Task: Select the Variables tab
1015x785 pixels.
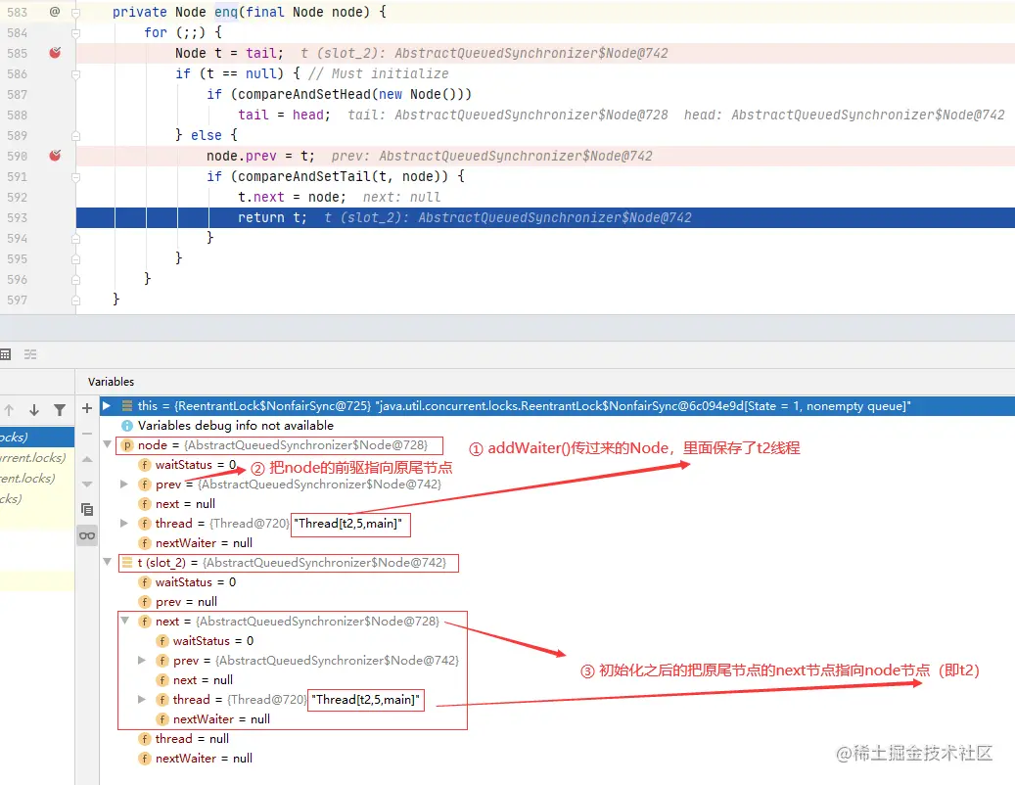Action: tap(111, 382)
